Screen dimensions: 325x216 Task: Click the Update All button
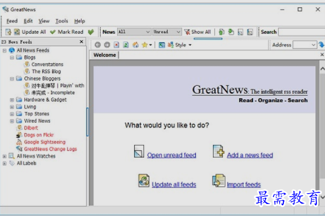[x=30, y=32]
